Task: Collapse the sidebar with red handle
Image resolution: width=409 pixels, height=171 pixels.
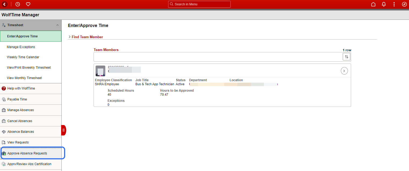Action: [x=64, y=130]
